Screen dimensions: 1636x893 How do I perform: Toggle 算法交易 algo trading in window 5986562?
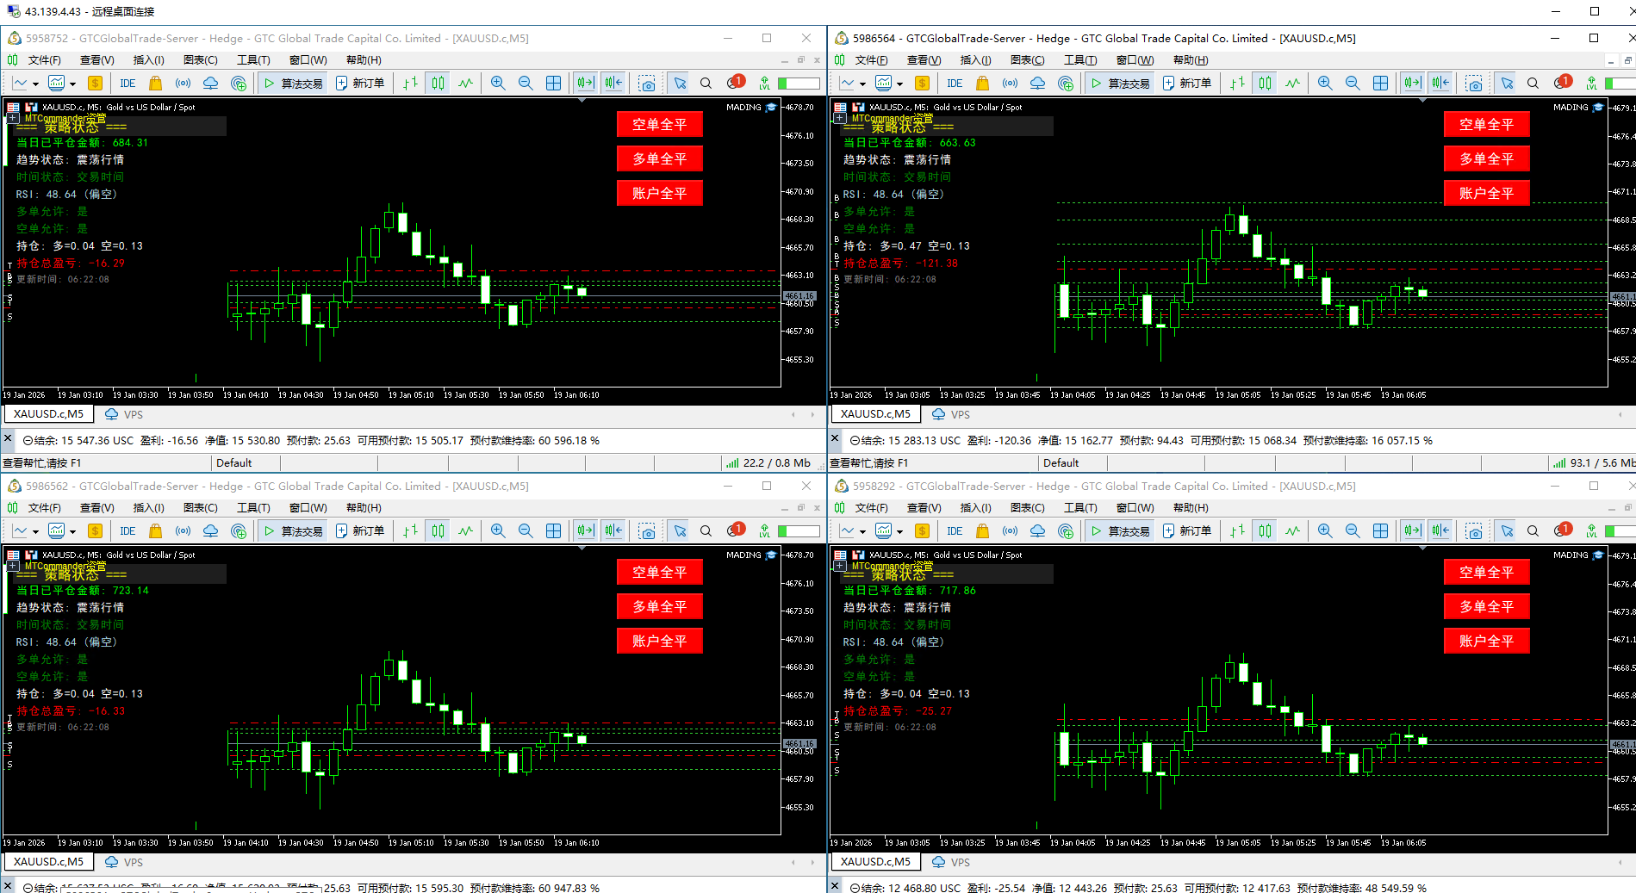point(293,531)
